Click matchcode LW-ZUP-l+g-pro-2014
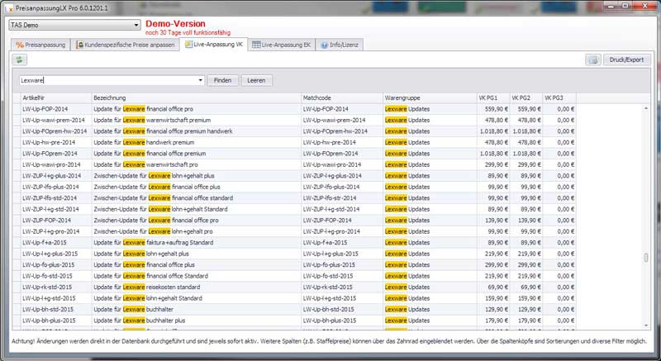The width and height of the screenshot is (661, 361). [331, 231]
